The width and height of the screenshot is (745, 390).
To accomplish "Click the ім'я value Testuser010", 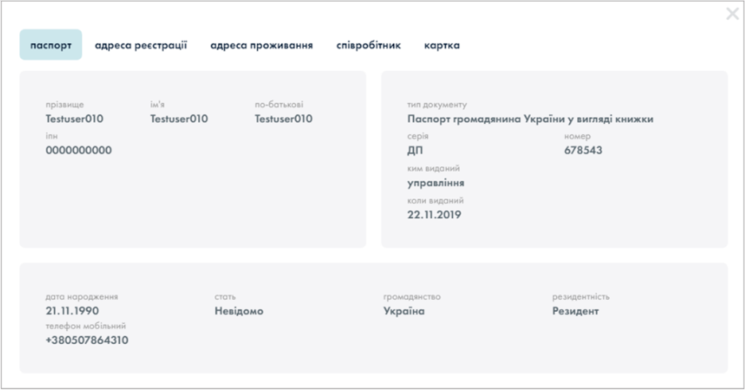I will click(x=179, y=119).
